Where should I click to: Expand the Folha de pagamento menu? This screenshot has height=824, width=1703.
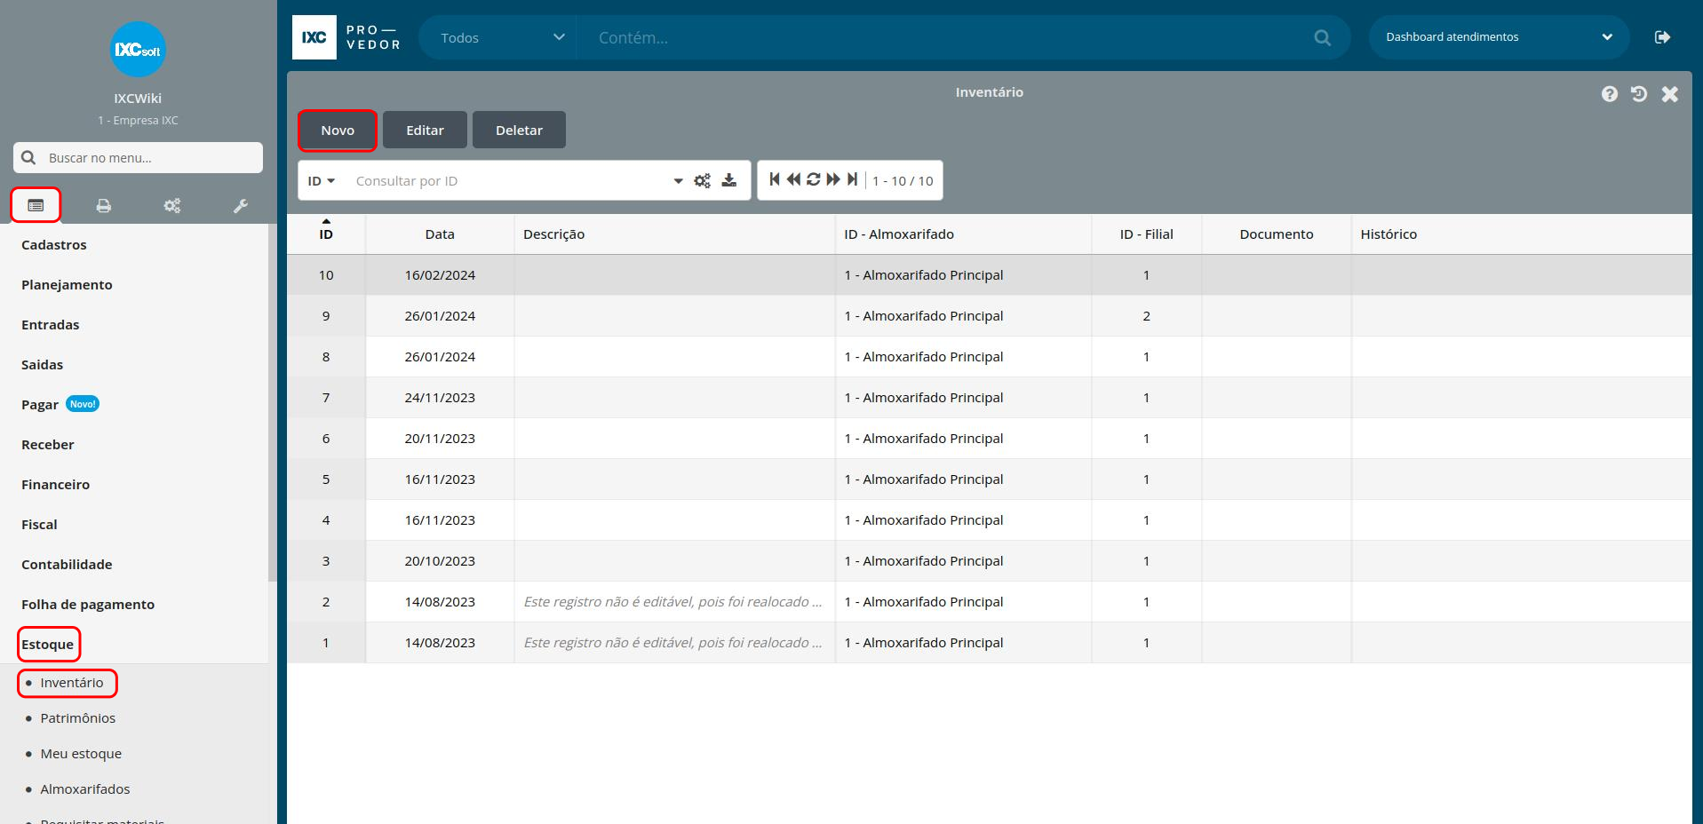click(88, 605)
